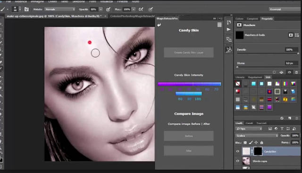Open the Scolora layer blend mode dropdown

(257, 135)
